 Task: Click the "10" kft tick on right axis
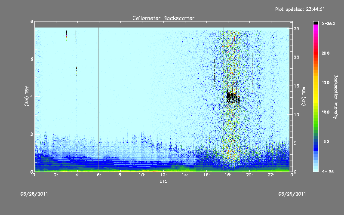pos(296,114)
